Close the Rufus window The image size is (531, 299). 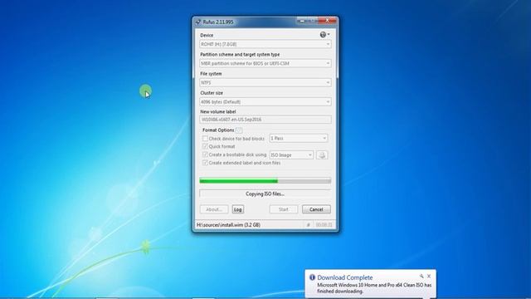click(x=327, y=21)
